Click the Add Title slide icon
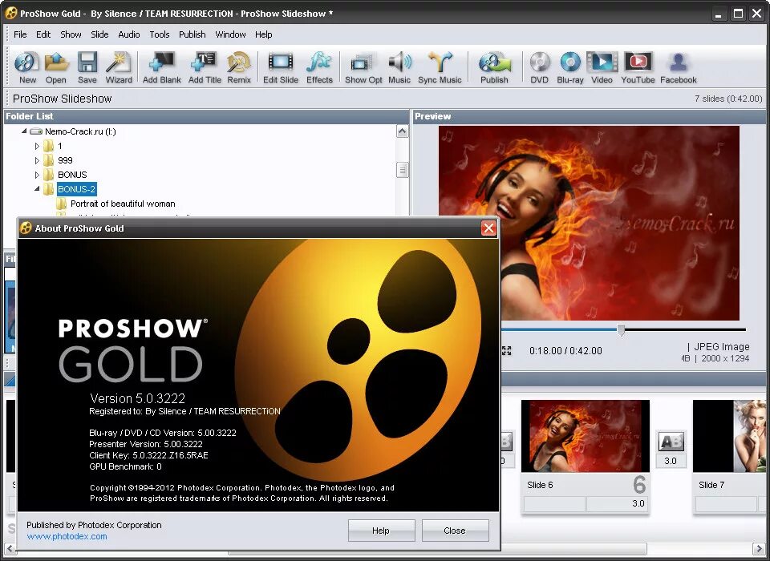 (x=205, y=67)
